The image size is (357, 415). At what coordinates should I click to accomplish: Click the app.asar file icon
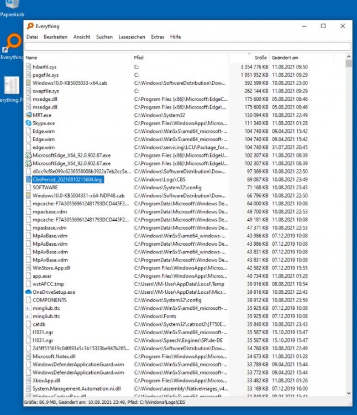pos(29,276)
